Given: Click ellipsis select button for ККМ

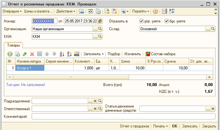Looking at the screenshot, I should [95, 36].
